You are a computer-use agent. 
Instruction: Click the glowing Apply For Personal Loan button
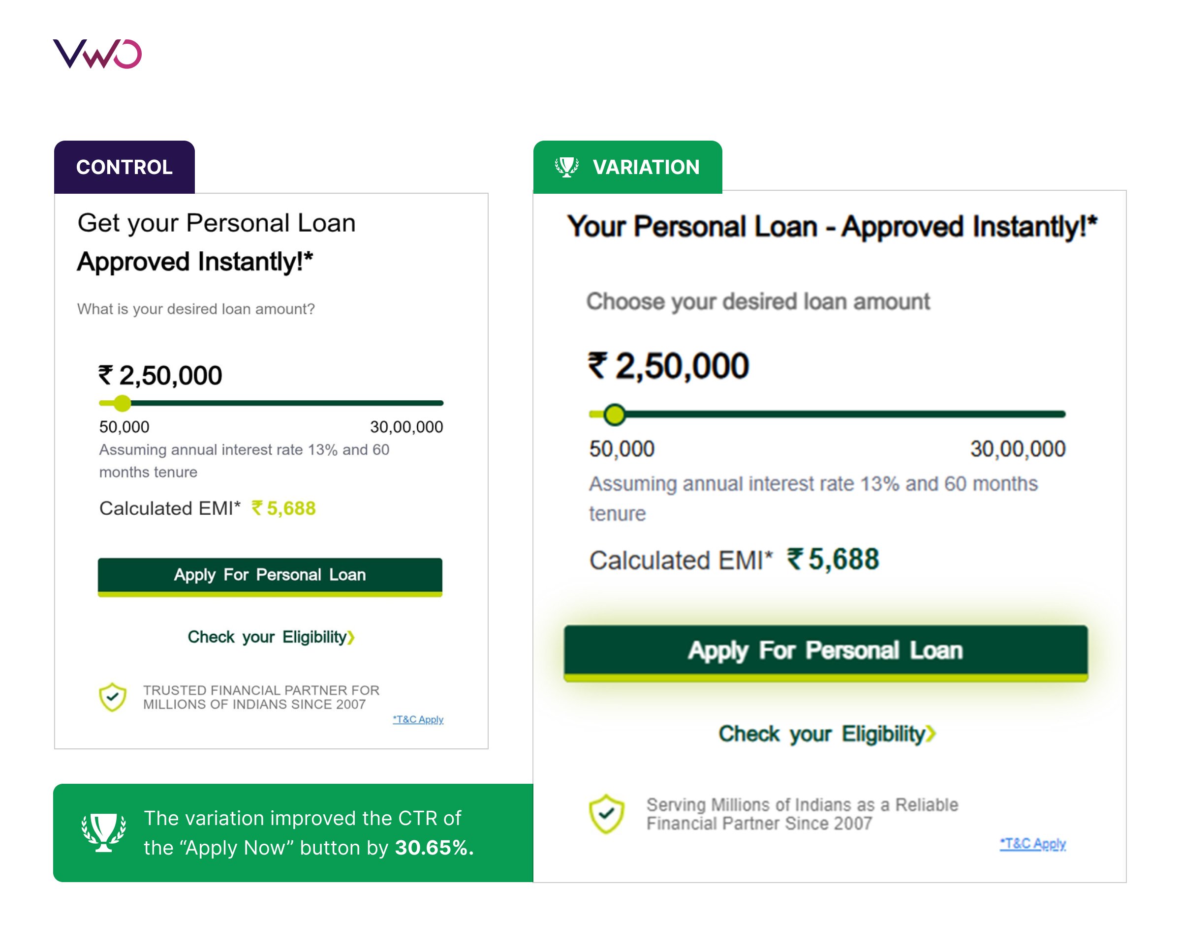(826, 653)
